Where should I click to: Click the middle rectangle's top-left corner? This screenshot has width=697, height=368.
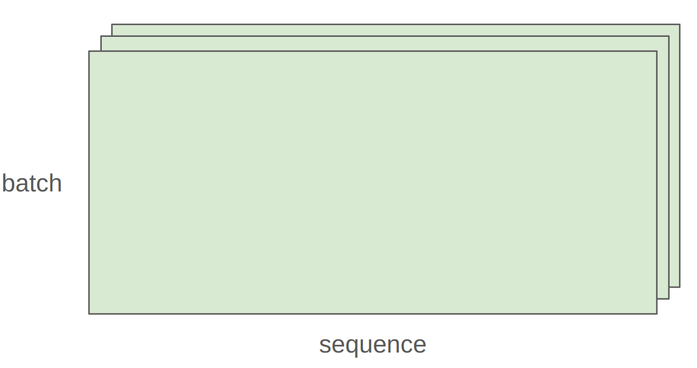(x=101, y=36)
